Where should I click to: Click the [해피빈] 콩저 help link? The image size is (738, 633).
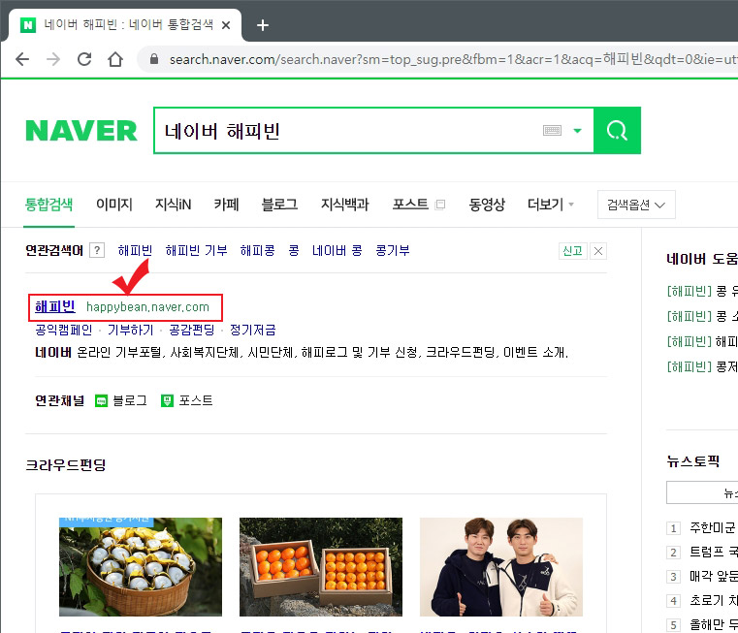click(x=702, y=366)
